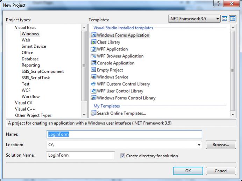The width and height of the screenshot is (242, 181).
Task: Click Search Online Templates text
Action: coord(121,113)
